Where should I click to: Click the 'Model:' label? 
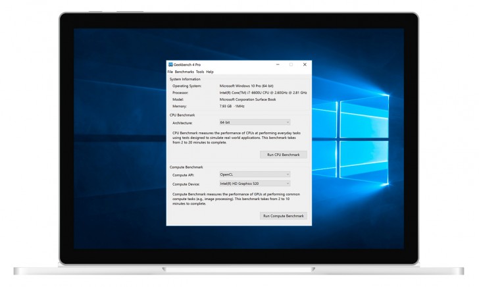(x=178, y=99)
